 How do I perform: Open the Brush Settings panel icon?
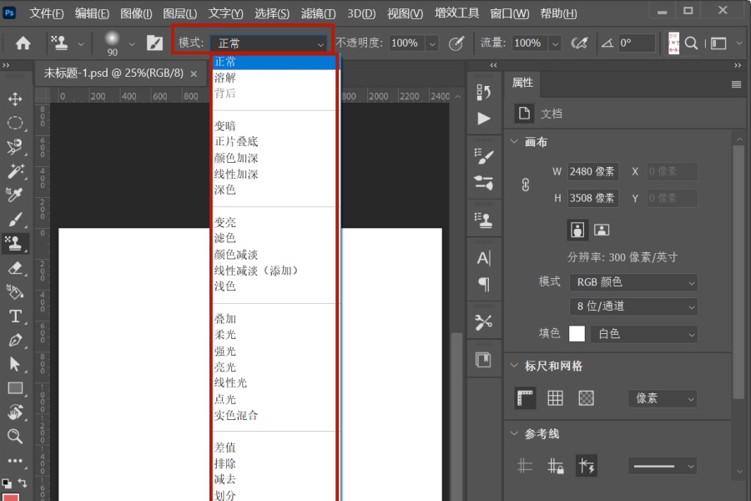484,156
